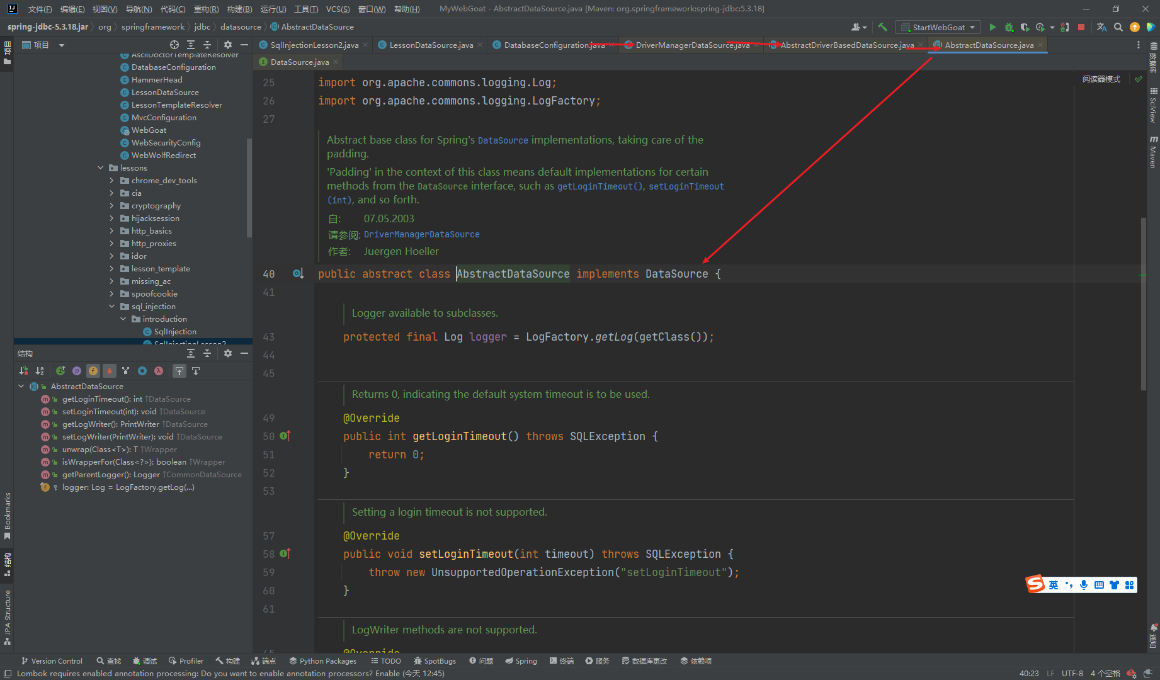Image resolution: width=1160 pixels, height=680 pixels.
Task: Toggle alphabetical sort in Structure panel
Action: pos(40,371)
